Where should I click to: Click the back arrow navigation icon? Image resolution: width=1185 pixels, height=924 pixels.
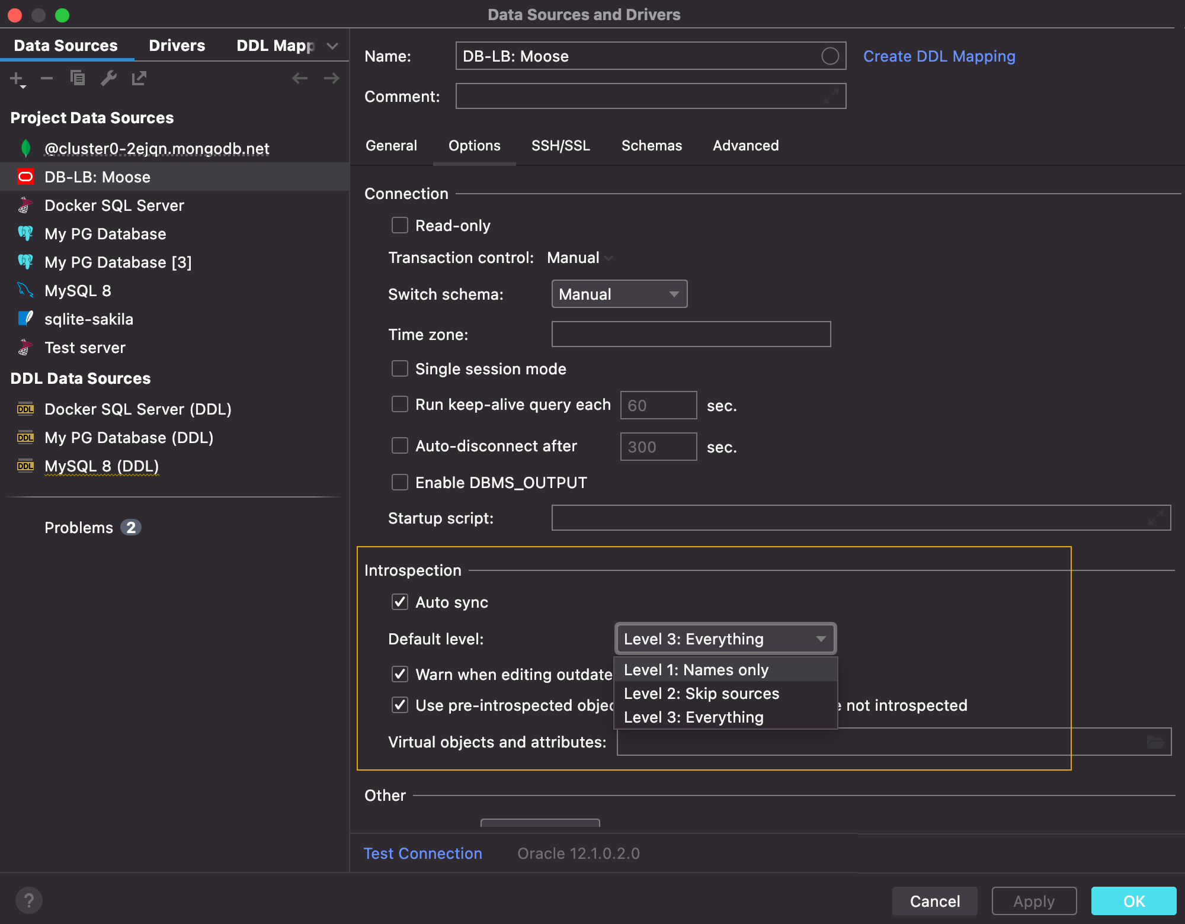(300, 78)
